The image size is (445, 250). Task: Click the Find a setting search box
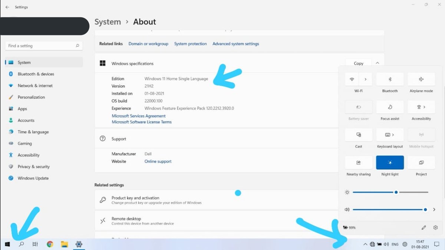(44, 46)
